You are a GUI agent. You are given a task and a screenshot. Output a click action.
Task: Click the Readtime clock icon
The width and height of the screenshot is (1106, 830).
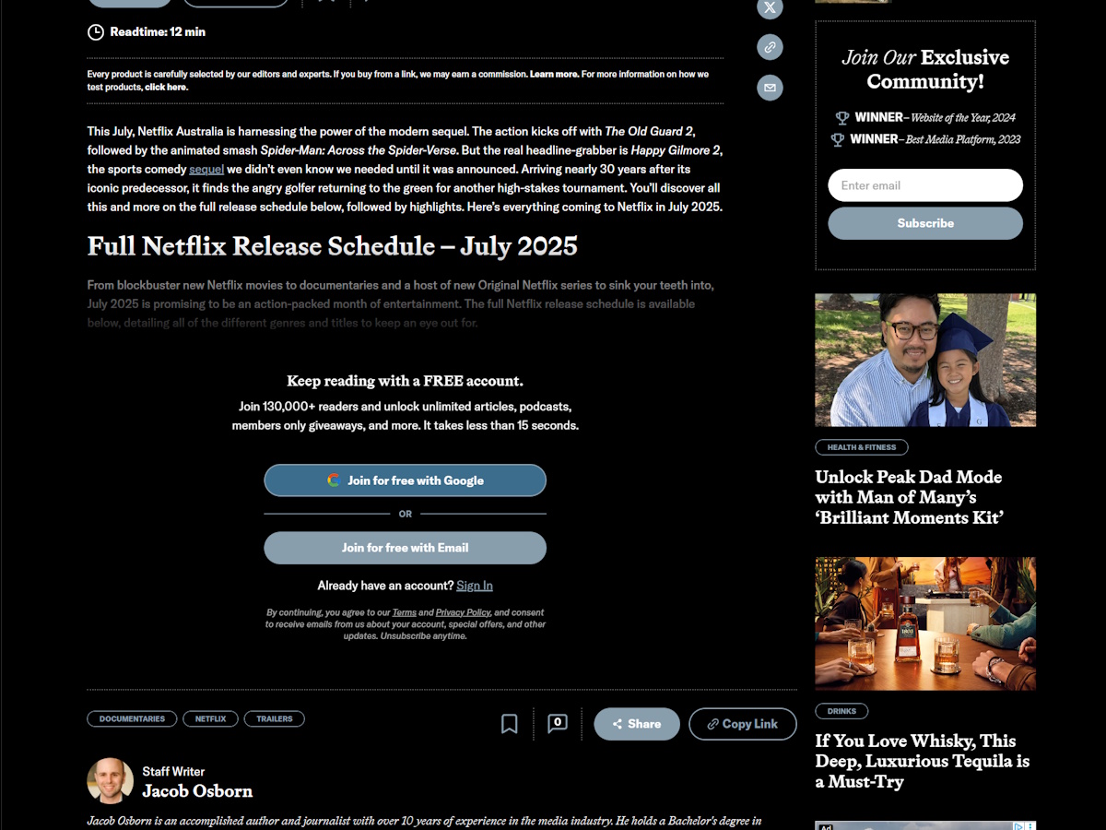96,32
